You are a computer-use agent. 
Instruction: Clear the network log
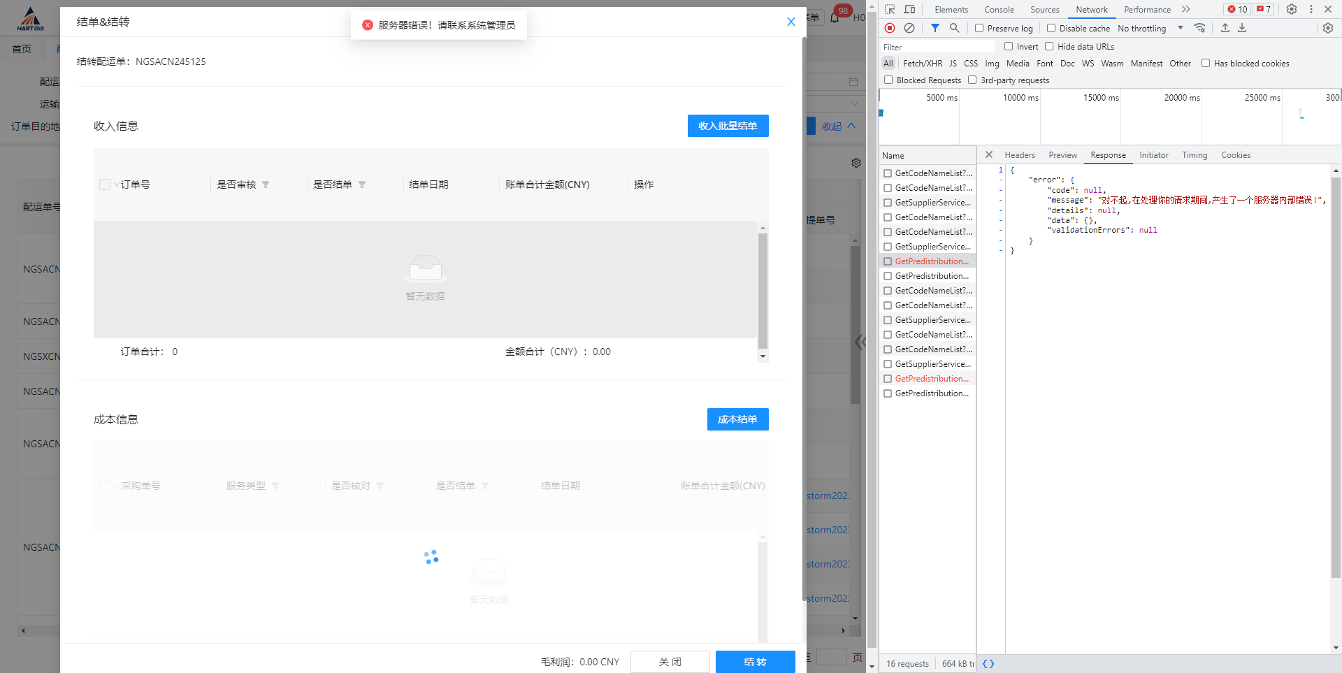(909, 28)
